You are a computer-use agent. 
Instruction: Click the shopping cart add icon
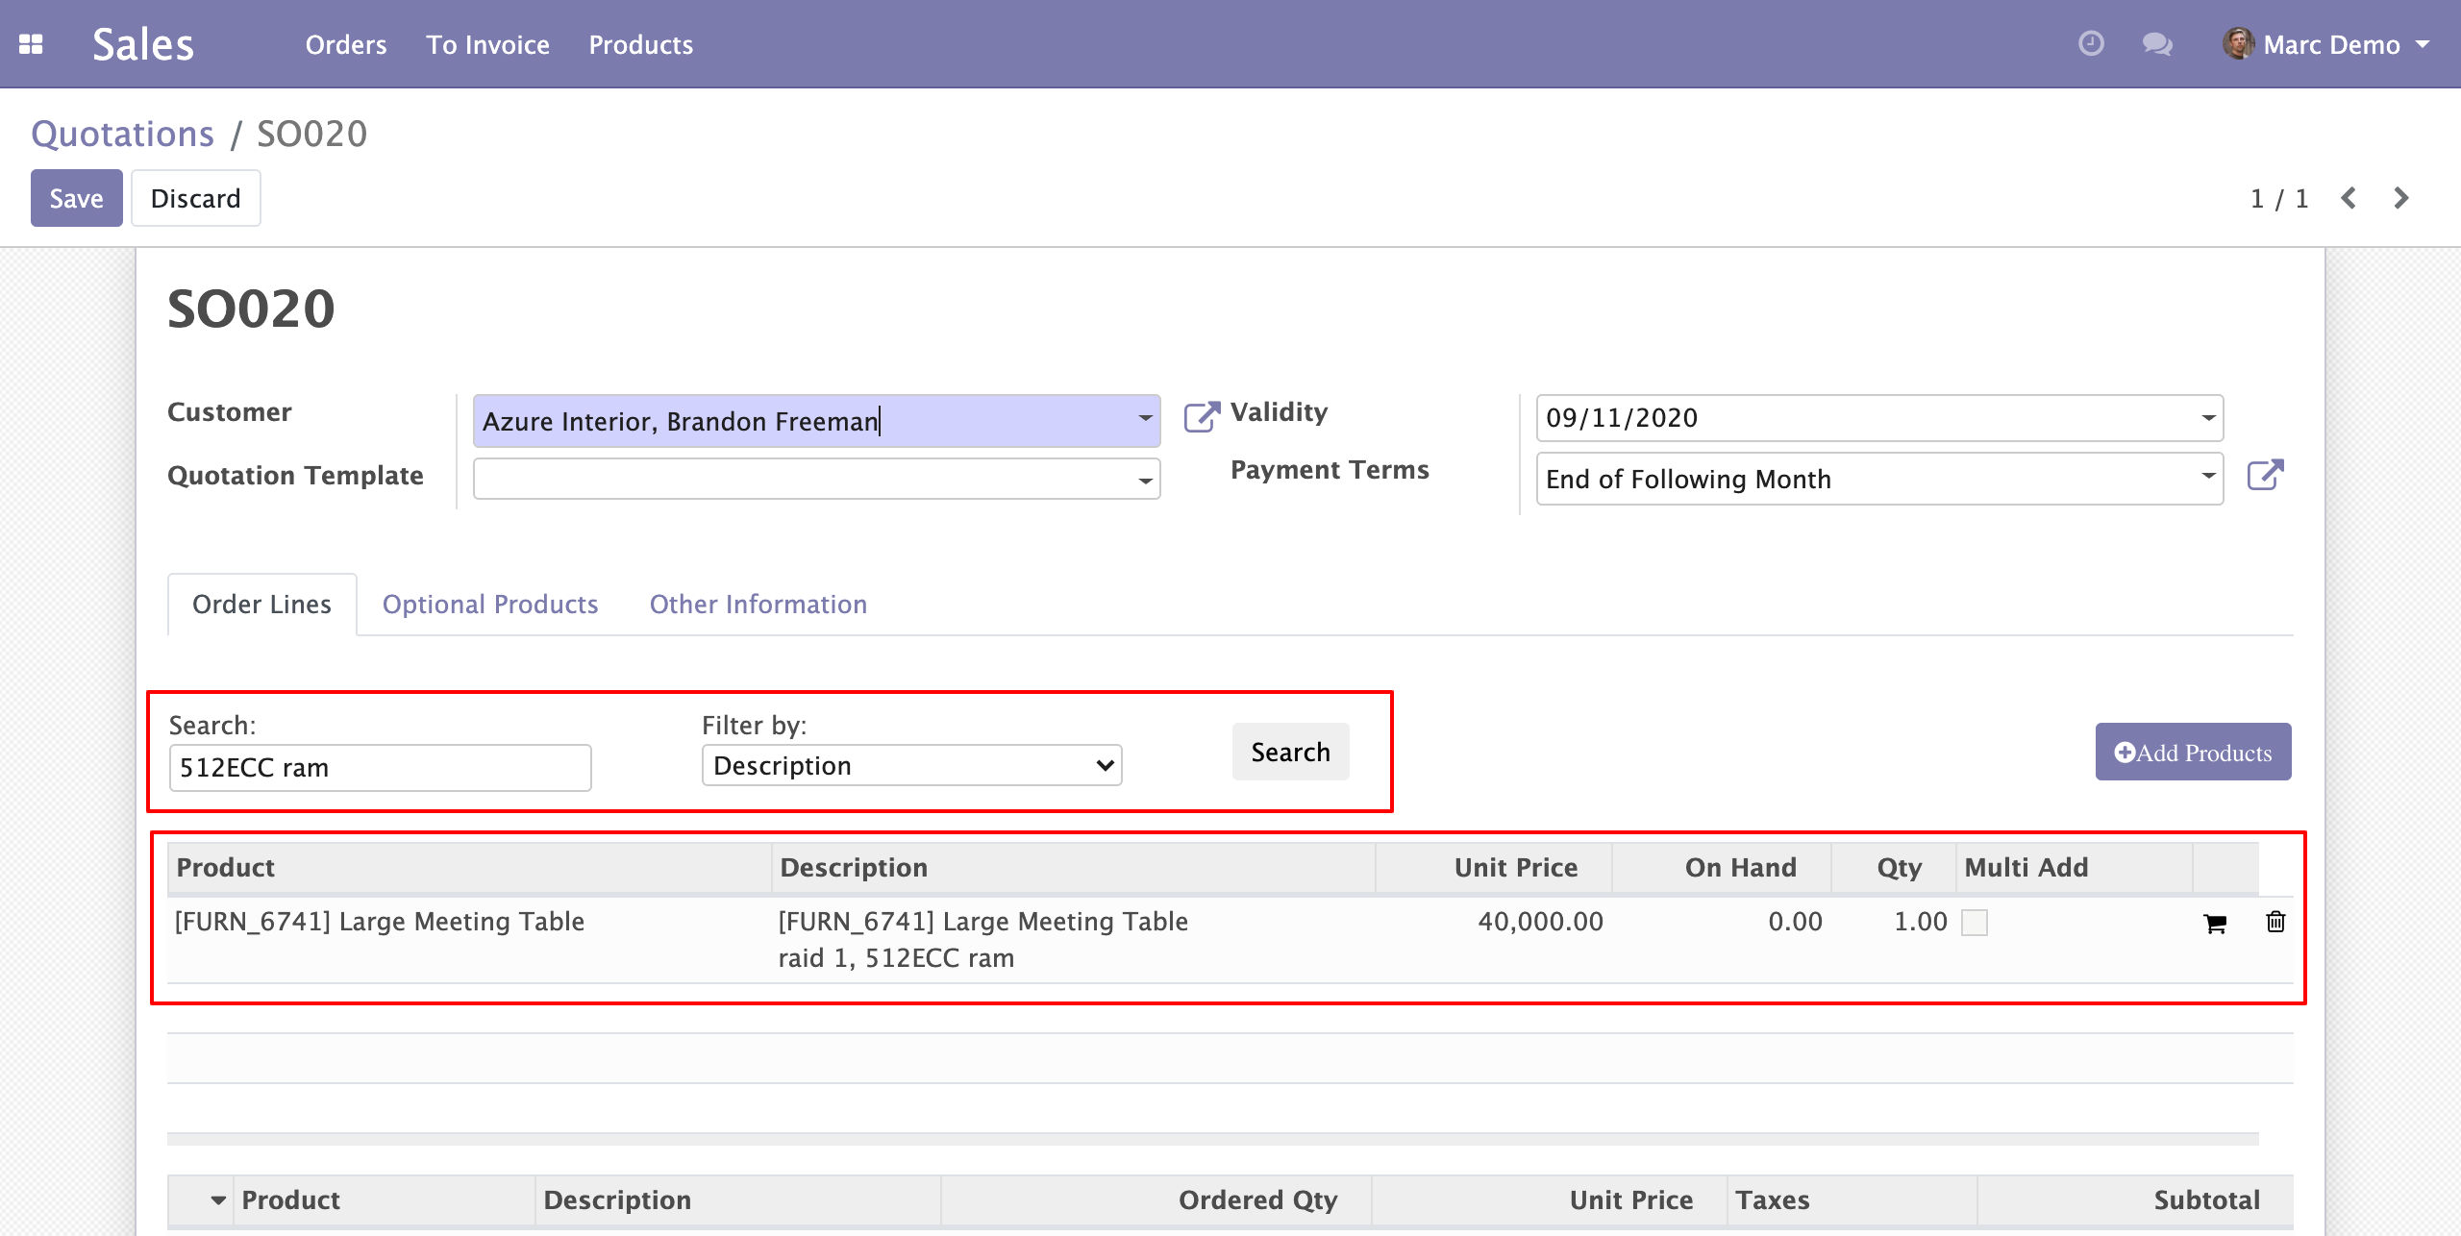click(2215, 924)
